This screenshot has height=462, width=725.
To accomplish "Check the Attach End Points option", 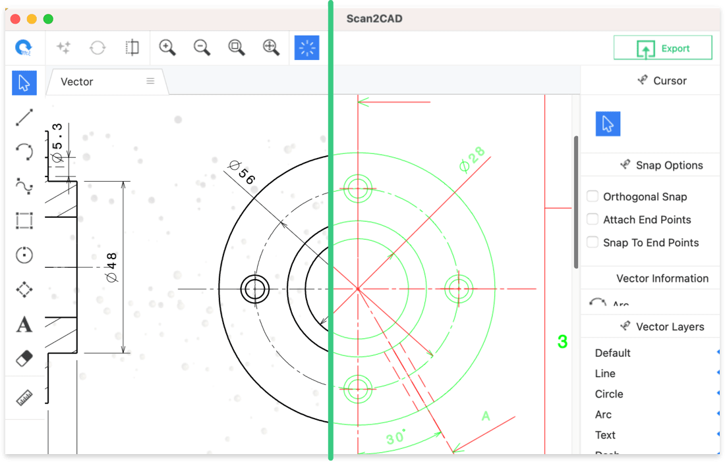I will (x=592, y=219).
